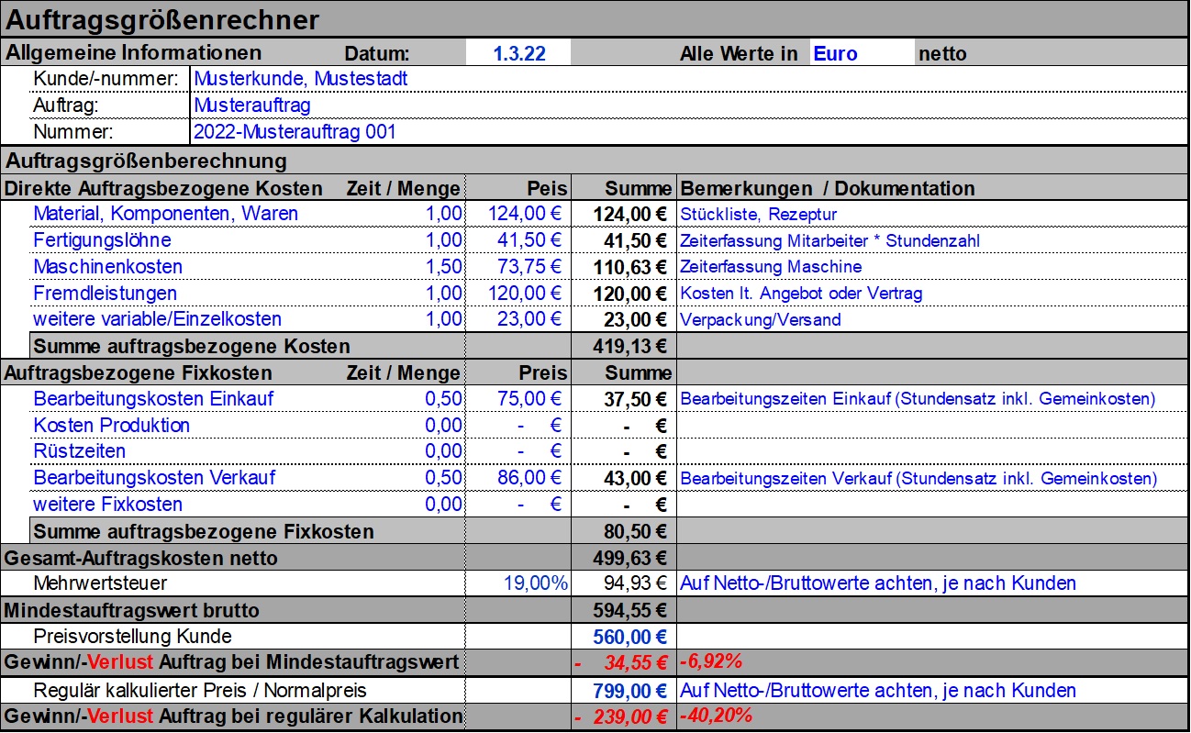Image resolution: width=1191 pixels, height=733 pixels.
Task: Click the remark cell Verpackung/Versand
Action: click(x=760, y=320)
